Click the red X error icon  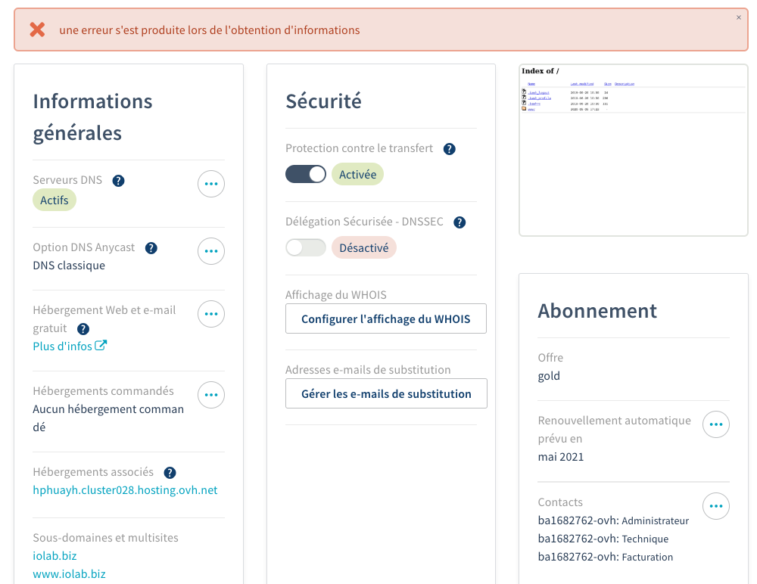coord(37,30)
